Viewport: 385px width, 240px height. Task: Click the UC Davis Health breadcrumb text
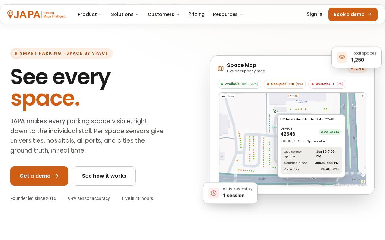tap(294, 119)
